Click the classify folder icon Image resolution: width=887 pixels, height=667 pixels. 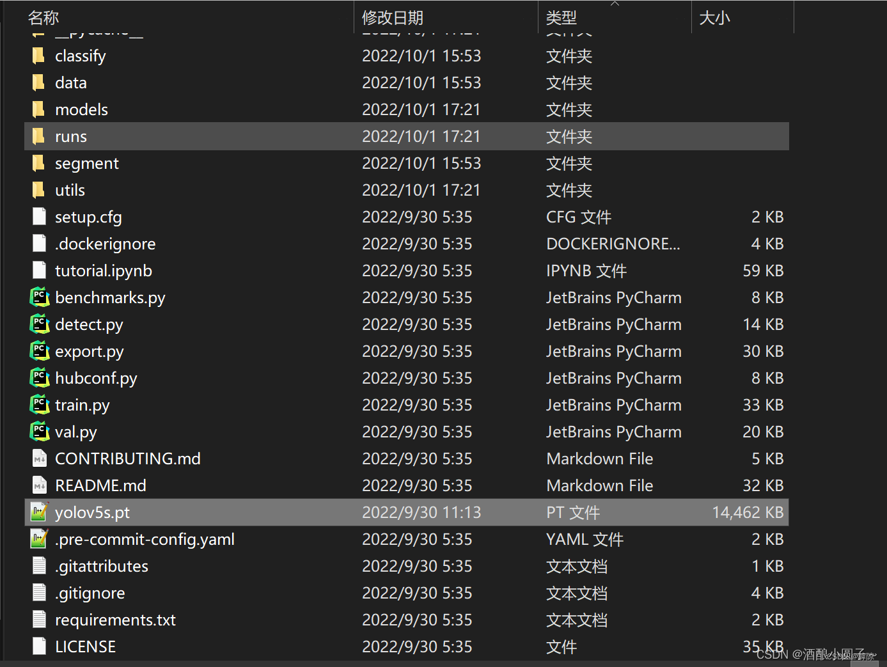[x=38, y=56]
